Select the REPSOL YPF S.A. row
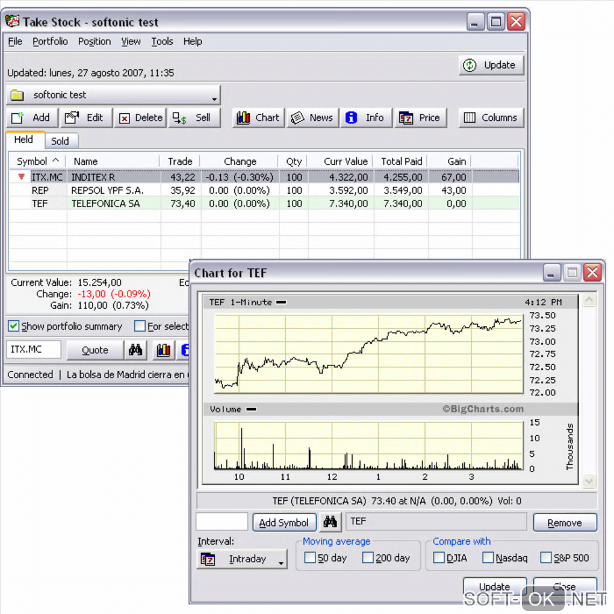 coord(264,190)
